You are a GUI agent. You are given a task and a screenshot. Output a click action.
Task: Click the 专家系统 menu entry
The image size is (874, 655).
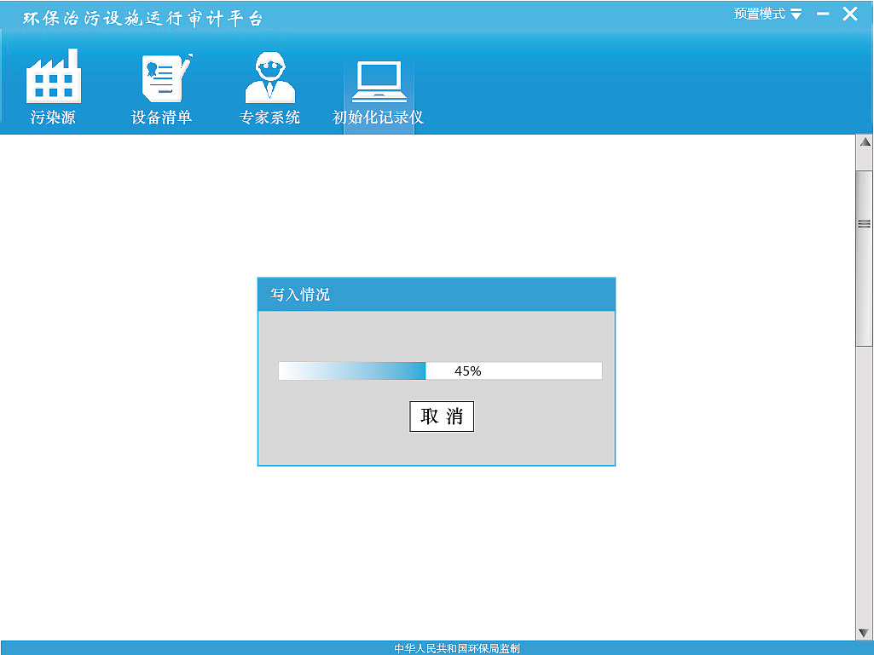[x=269, y=117]
